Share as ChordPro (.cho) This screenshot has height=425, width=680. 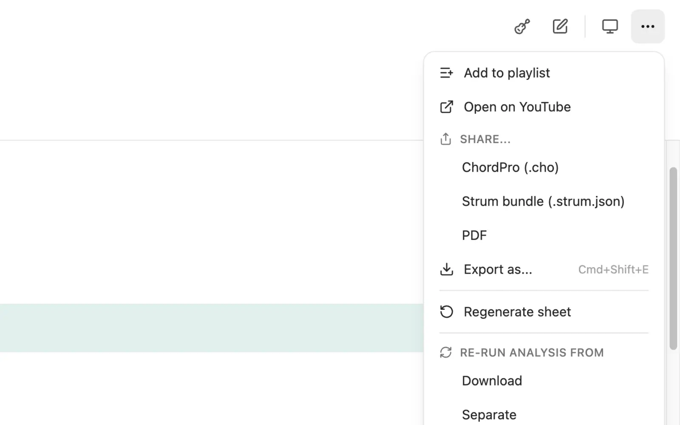click(x=544, y=167)
